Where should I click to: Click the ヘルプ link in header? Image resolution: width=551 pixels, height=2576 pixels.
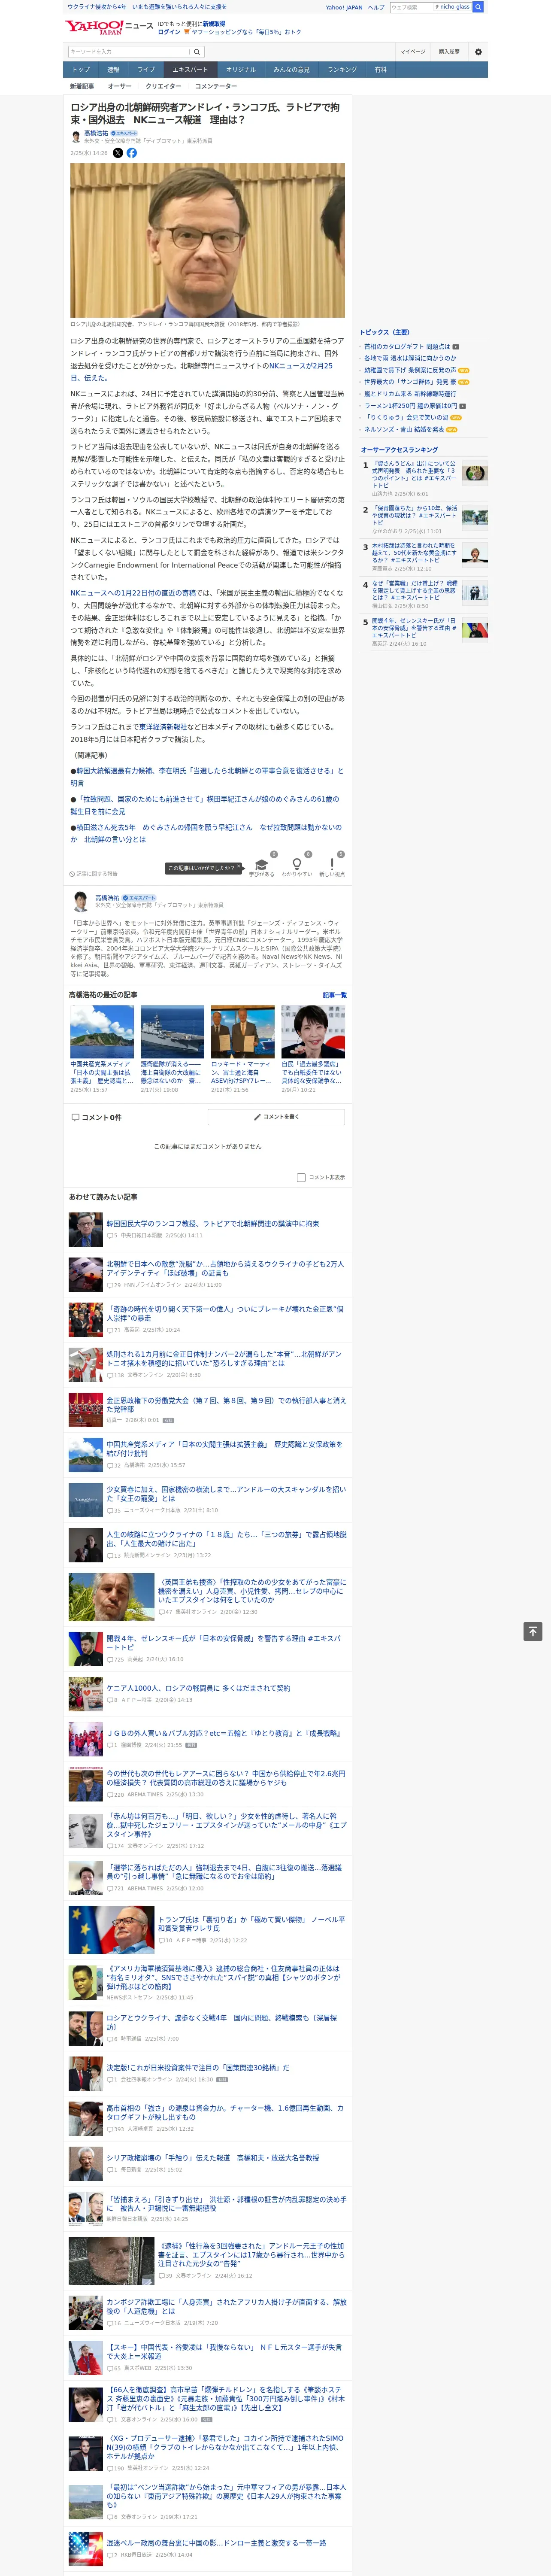(376, 7)
